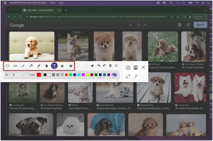
Task: Pick the cyan color swatch
Action: [79, 75]
